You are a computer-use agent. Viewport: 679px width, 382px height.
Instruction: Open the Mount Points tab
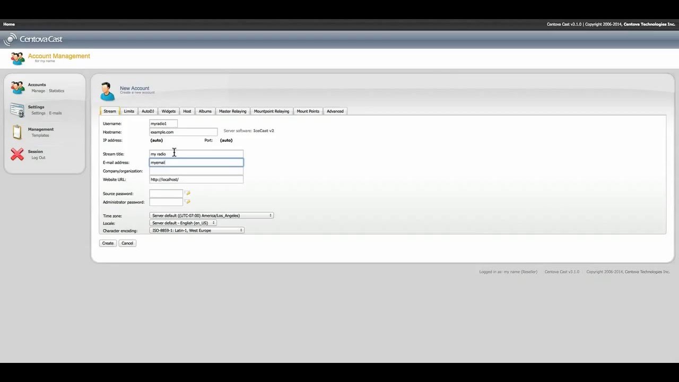(308, 111)
